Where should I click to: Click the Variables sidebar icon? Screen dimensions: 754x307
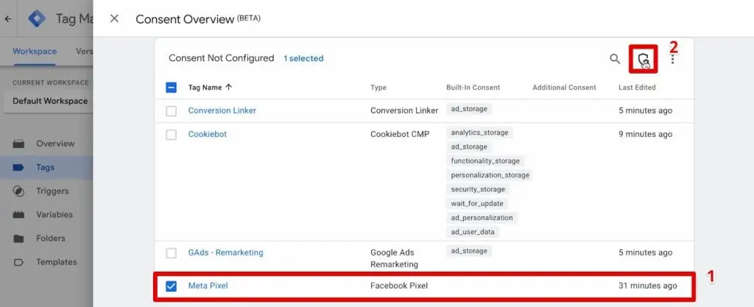coord(18,215)
